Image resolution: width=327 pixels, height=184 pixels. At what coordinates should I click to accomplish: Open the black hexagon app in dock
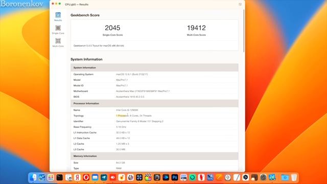coord(245,177)
